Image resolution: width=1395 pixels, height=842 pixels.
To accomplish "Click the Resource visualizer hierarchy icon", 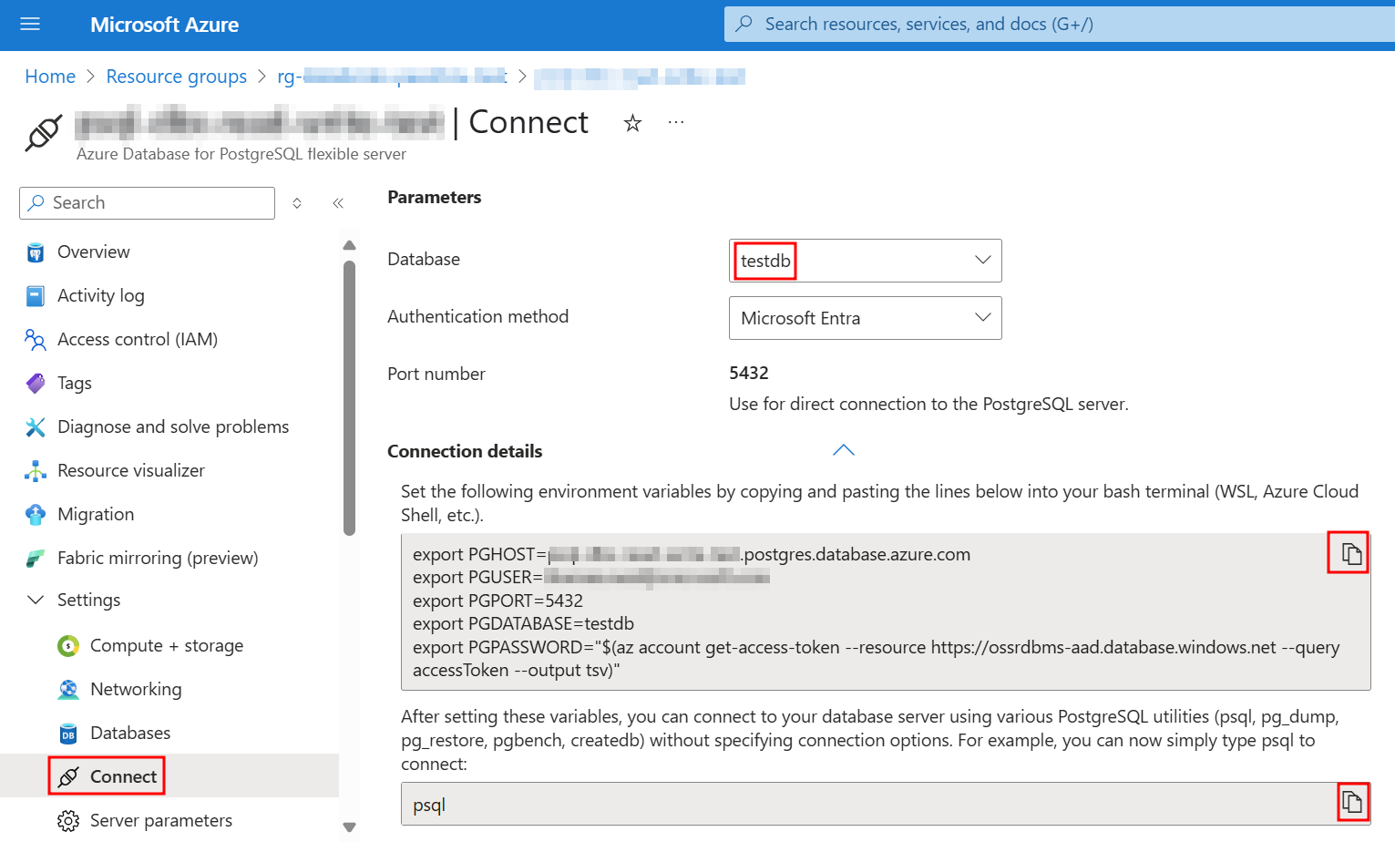I will pyautogui.click(x=36, y=471).
